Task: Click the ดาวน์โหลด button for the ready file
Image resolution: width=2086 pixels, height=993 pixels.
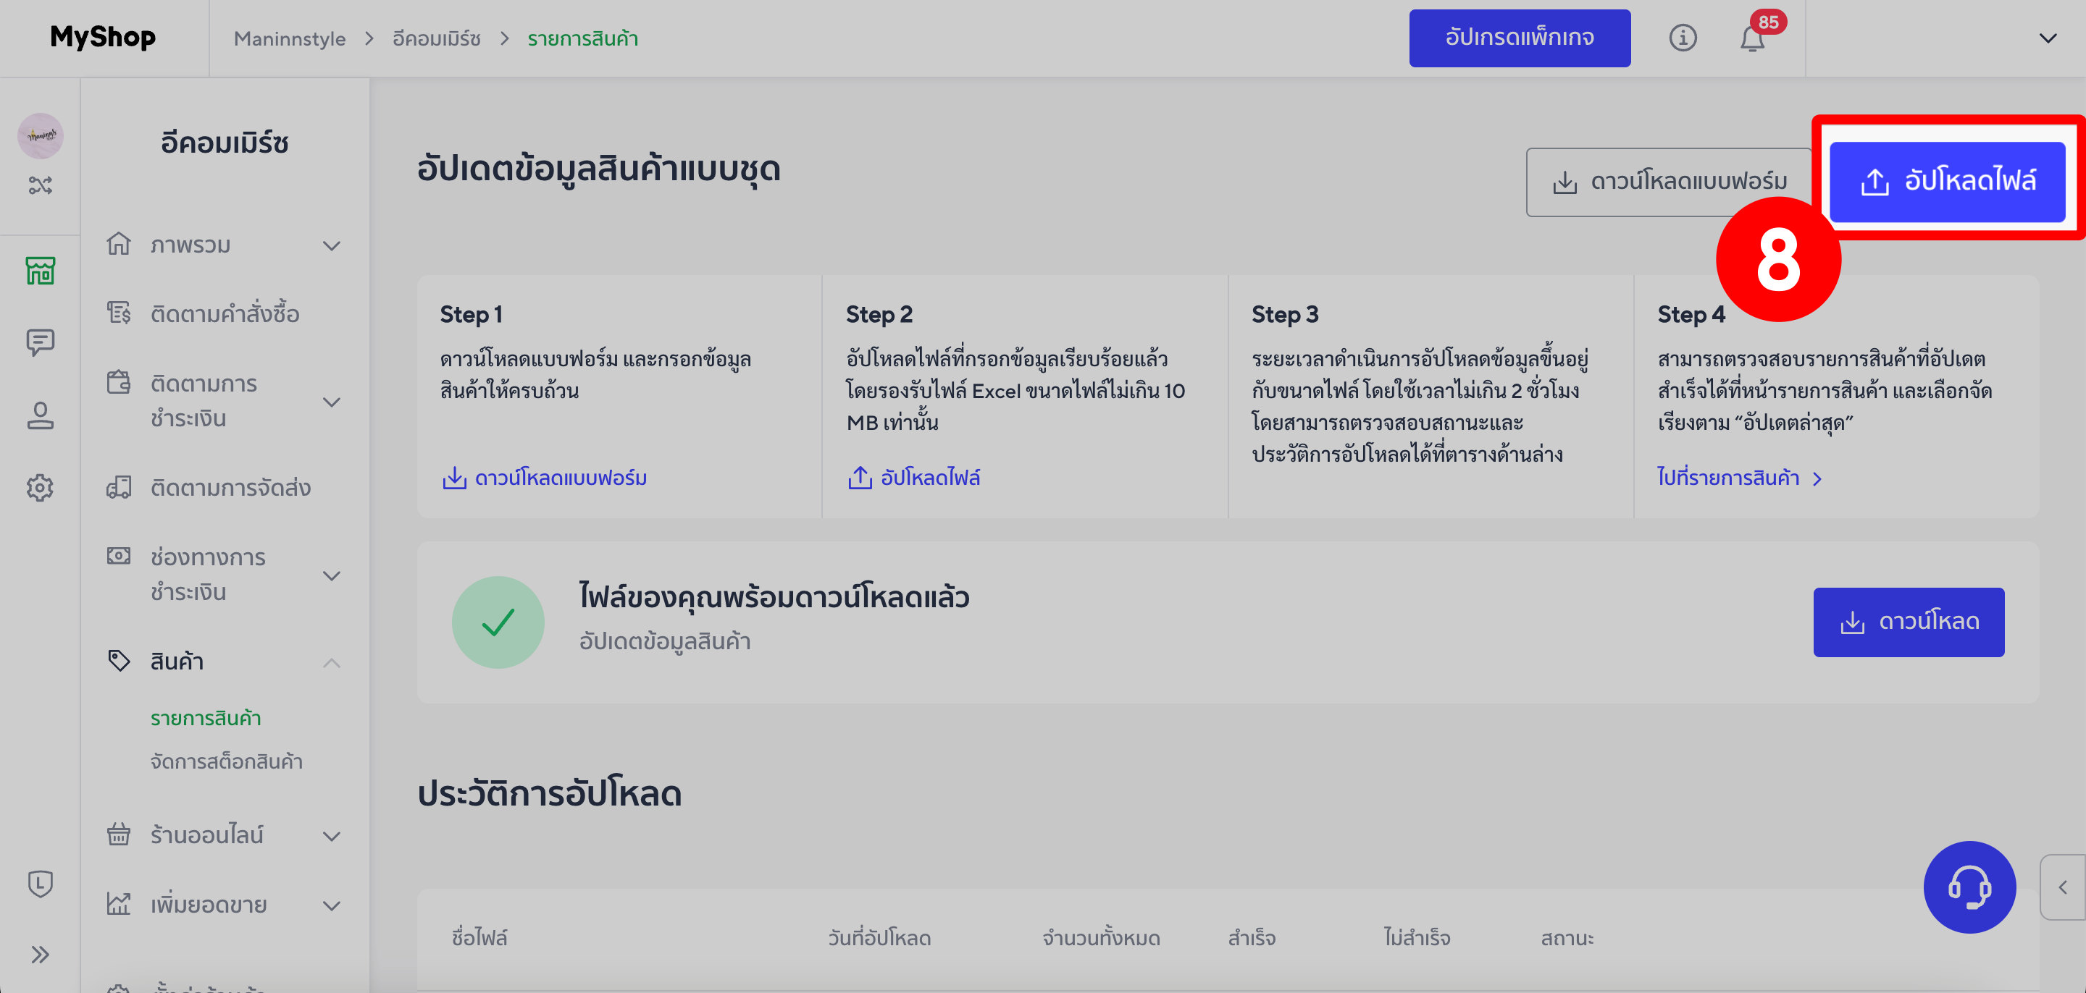Action: coord(1909,622)
